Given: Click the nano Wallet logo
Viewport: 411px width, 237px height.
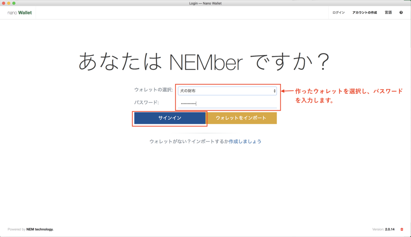Looking at the screenshot, I should [20, 12].
